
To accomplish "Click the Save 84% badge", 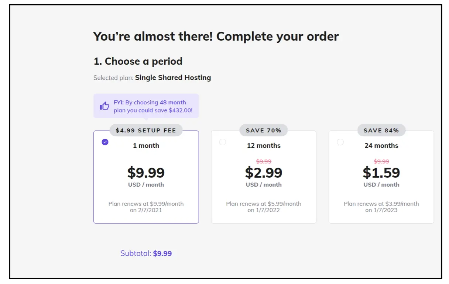I will pos(381,130).
